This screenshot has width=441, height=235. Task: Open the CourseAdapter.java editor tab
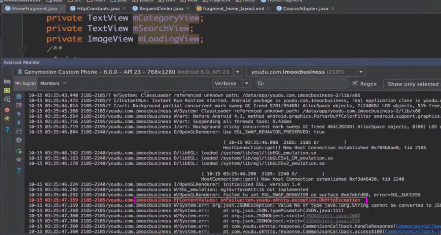pos(305,8)
